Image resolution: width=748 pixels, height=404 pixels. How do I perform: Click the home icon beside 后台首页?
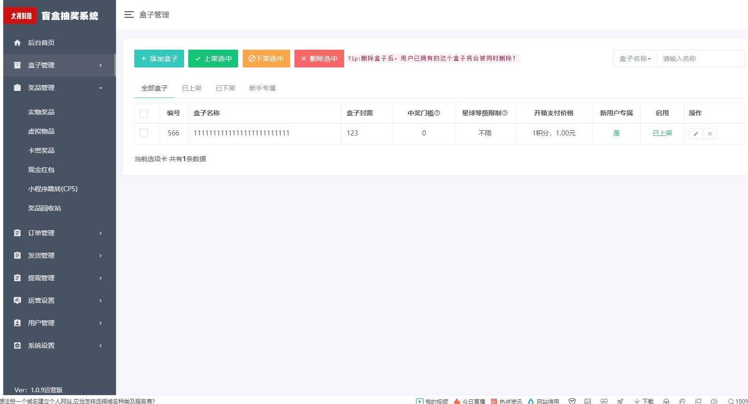pyautogui.click(x=17, y=43)
